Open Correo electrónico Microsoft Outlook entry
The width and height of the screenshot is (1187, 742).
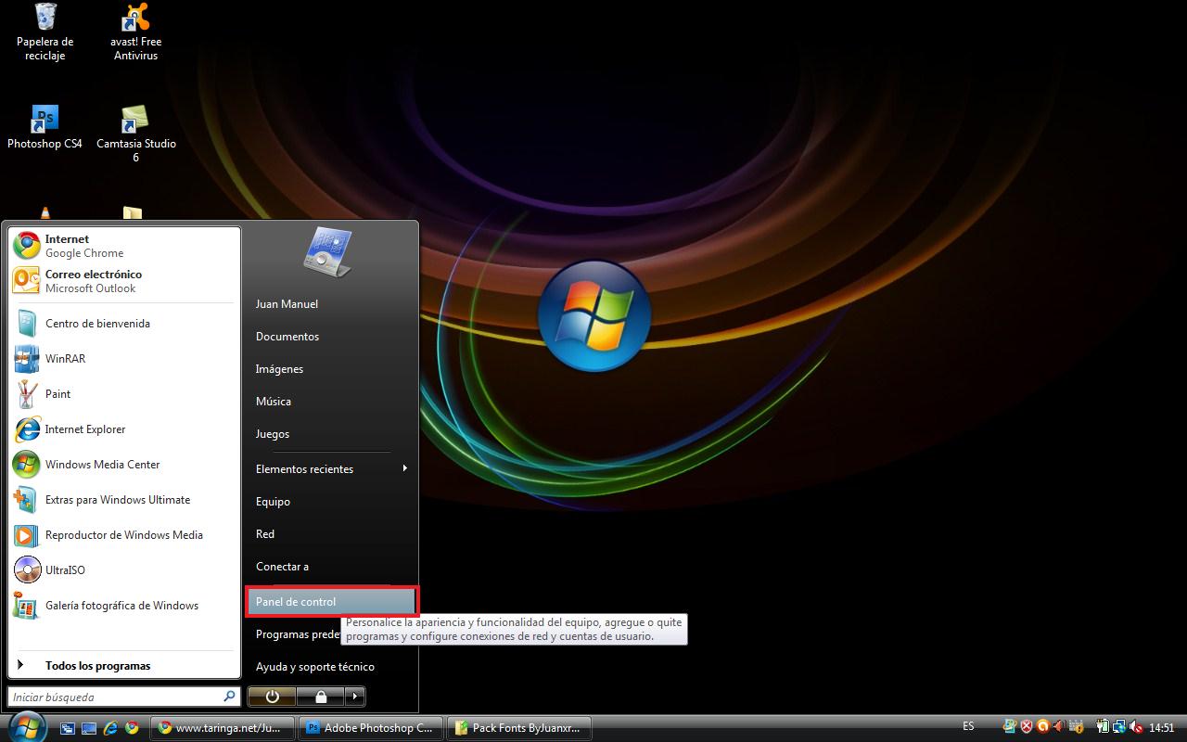click(x=124, y=281)
